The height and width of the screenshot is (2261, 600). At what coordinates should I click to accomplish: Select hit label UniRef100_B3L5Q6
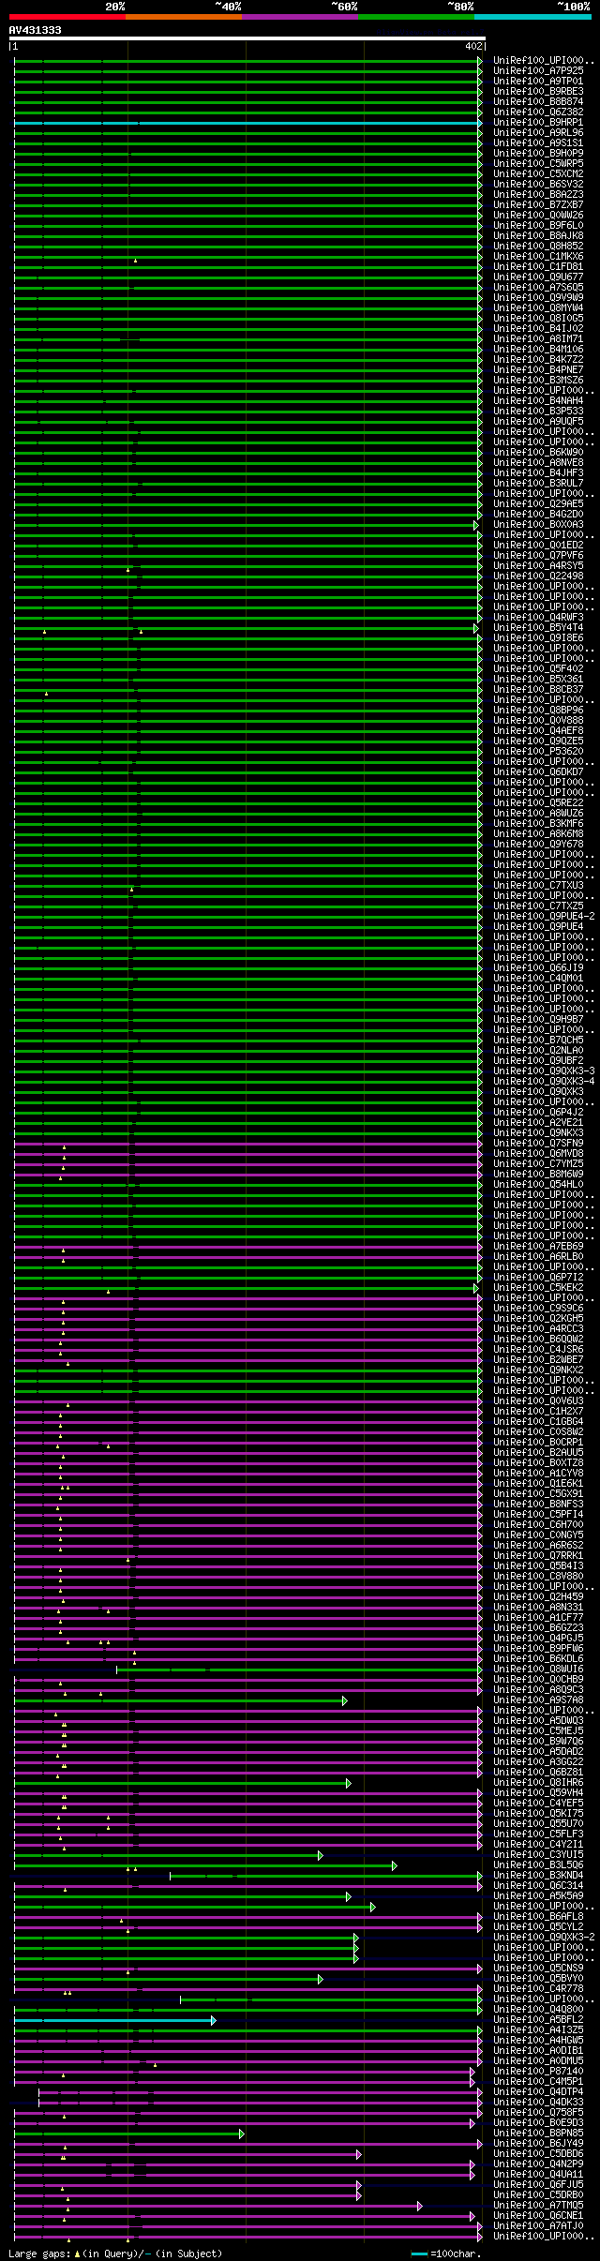point(538,1864)
